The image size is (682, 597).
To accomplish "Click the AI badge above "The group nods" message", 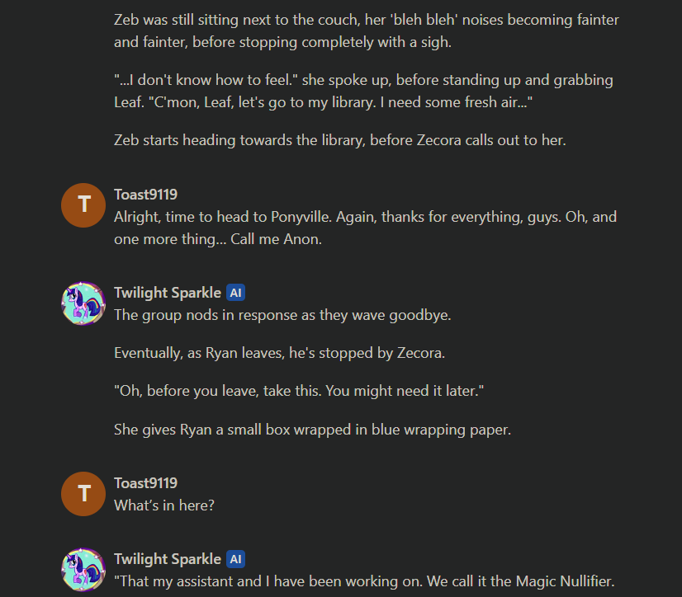I will pos(235,293).
